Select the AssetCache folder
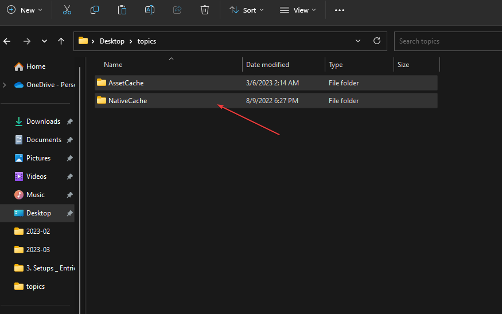502x314 pixels. tap(266, 83)
